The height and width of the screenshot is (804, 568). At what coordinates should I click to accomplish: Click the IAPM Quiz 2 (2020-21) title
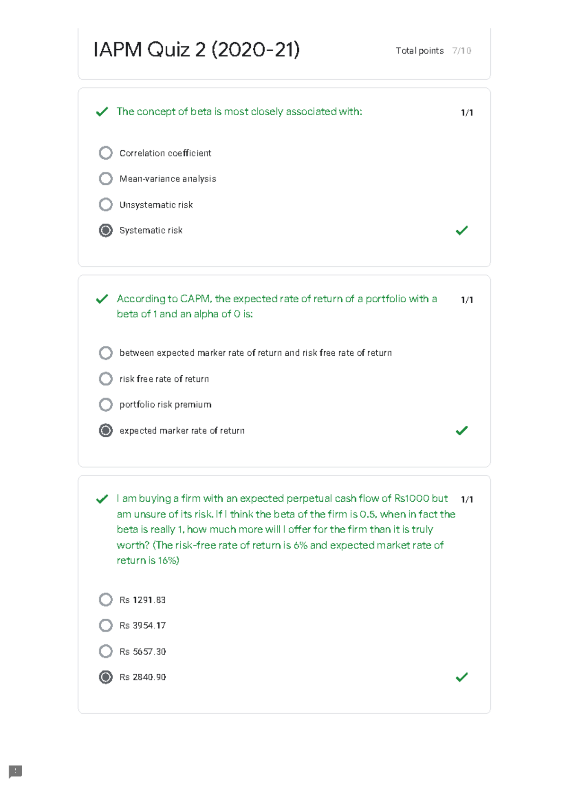[197, 49]
